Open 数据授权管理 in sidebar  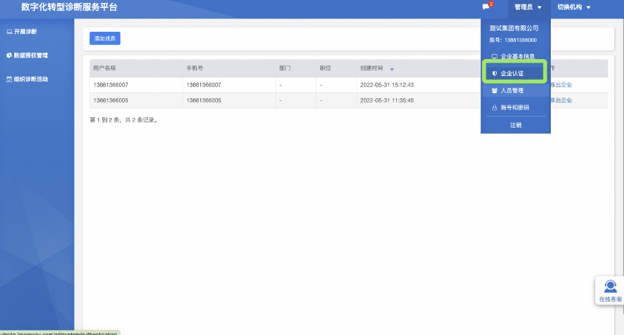pyautogui.click(x=30, y=55)
